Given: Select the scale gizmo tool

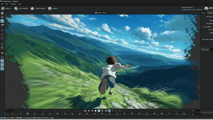Looking at the screenshot, I should pyautogui.click(x=2, y=38).
